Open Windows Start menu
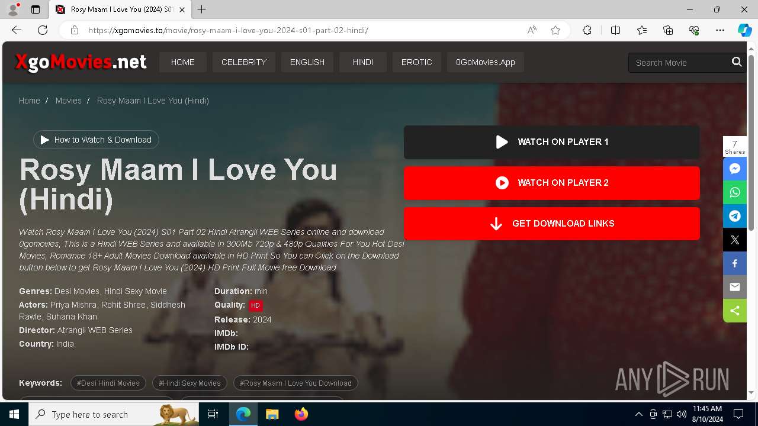The width and height of the screenshot is (758, 426). [x=14, y=414]
